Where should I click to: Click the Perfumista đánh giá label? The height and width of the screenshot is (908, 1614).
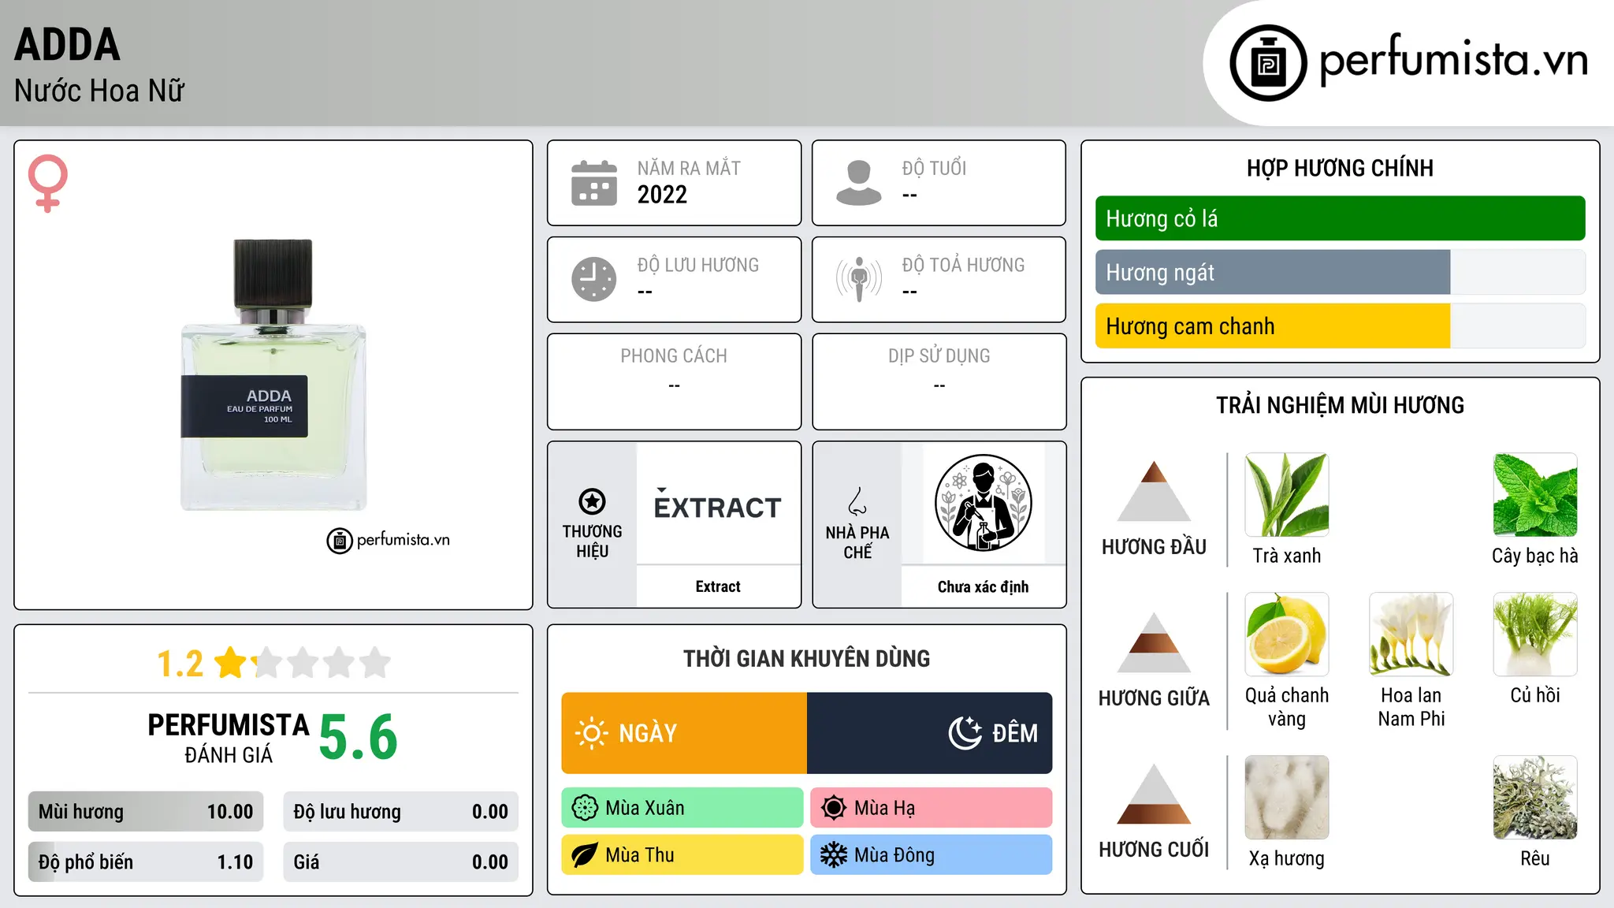point(229,738)
